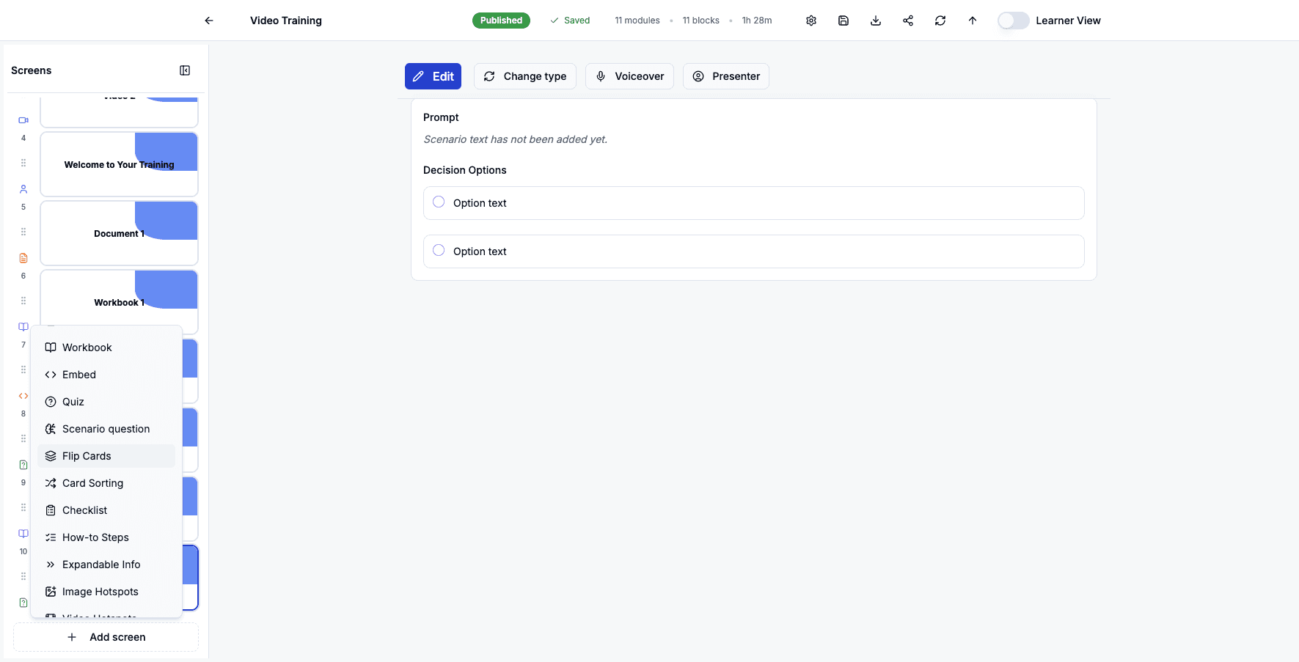Click the person icon for screen 5
The height and width of the screenshot is (662, 1299).
(x=23, y=189)
